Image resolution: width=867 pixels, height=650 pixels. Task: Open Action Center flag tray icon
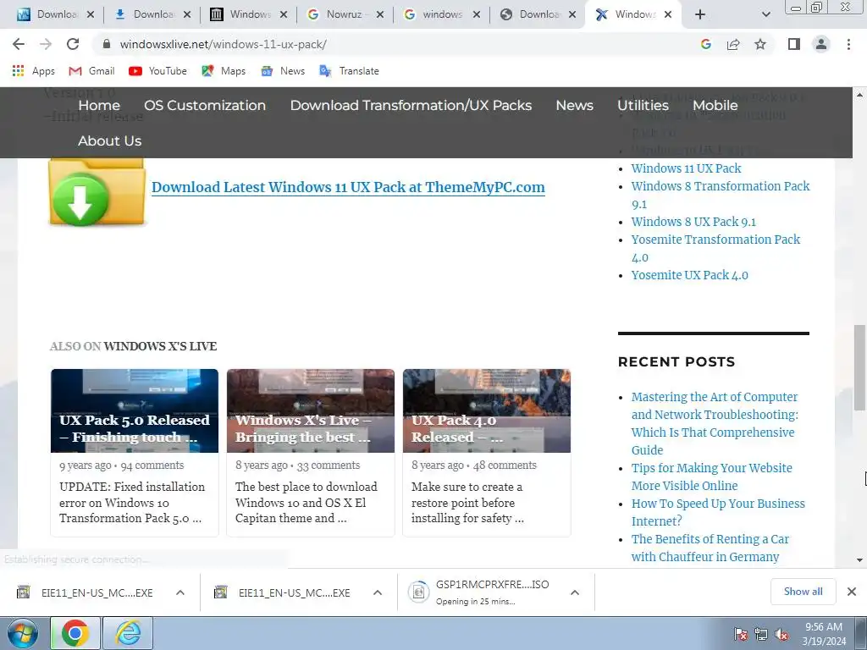coord(741,634)
